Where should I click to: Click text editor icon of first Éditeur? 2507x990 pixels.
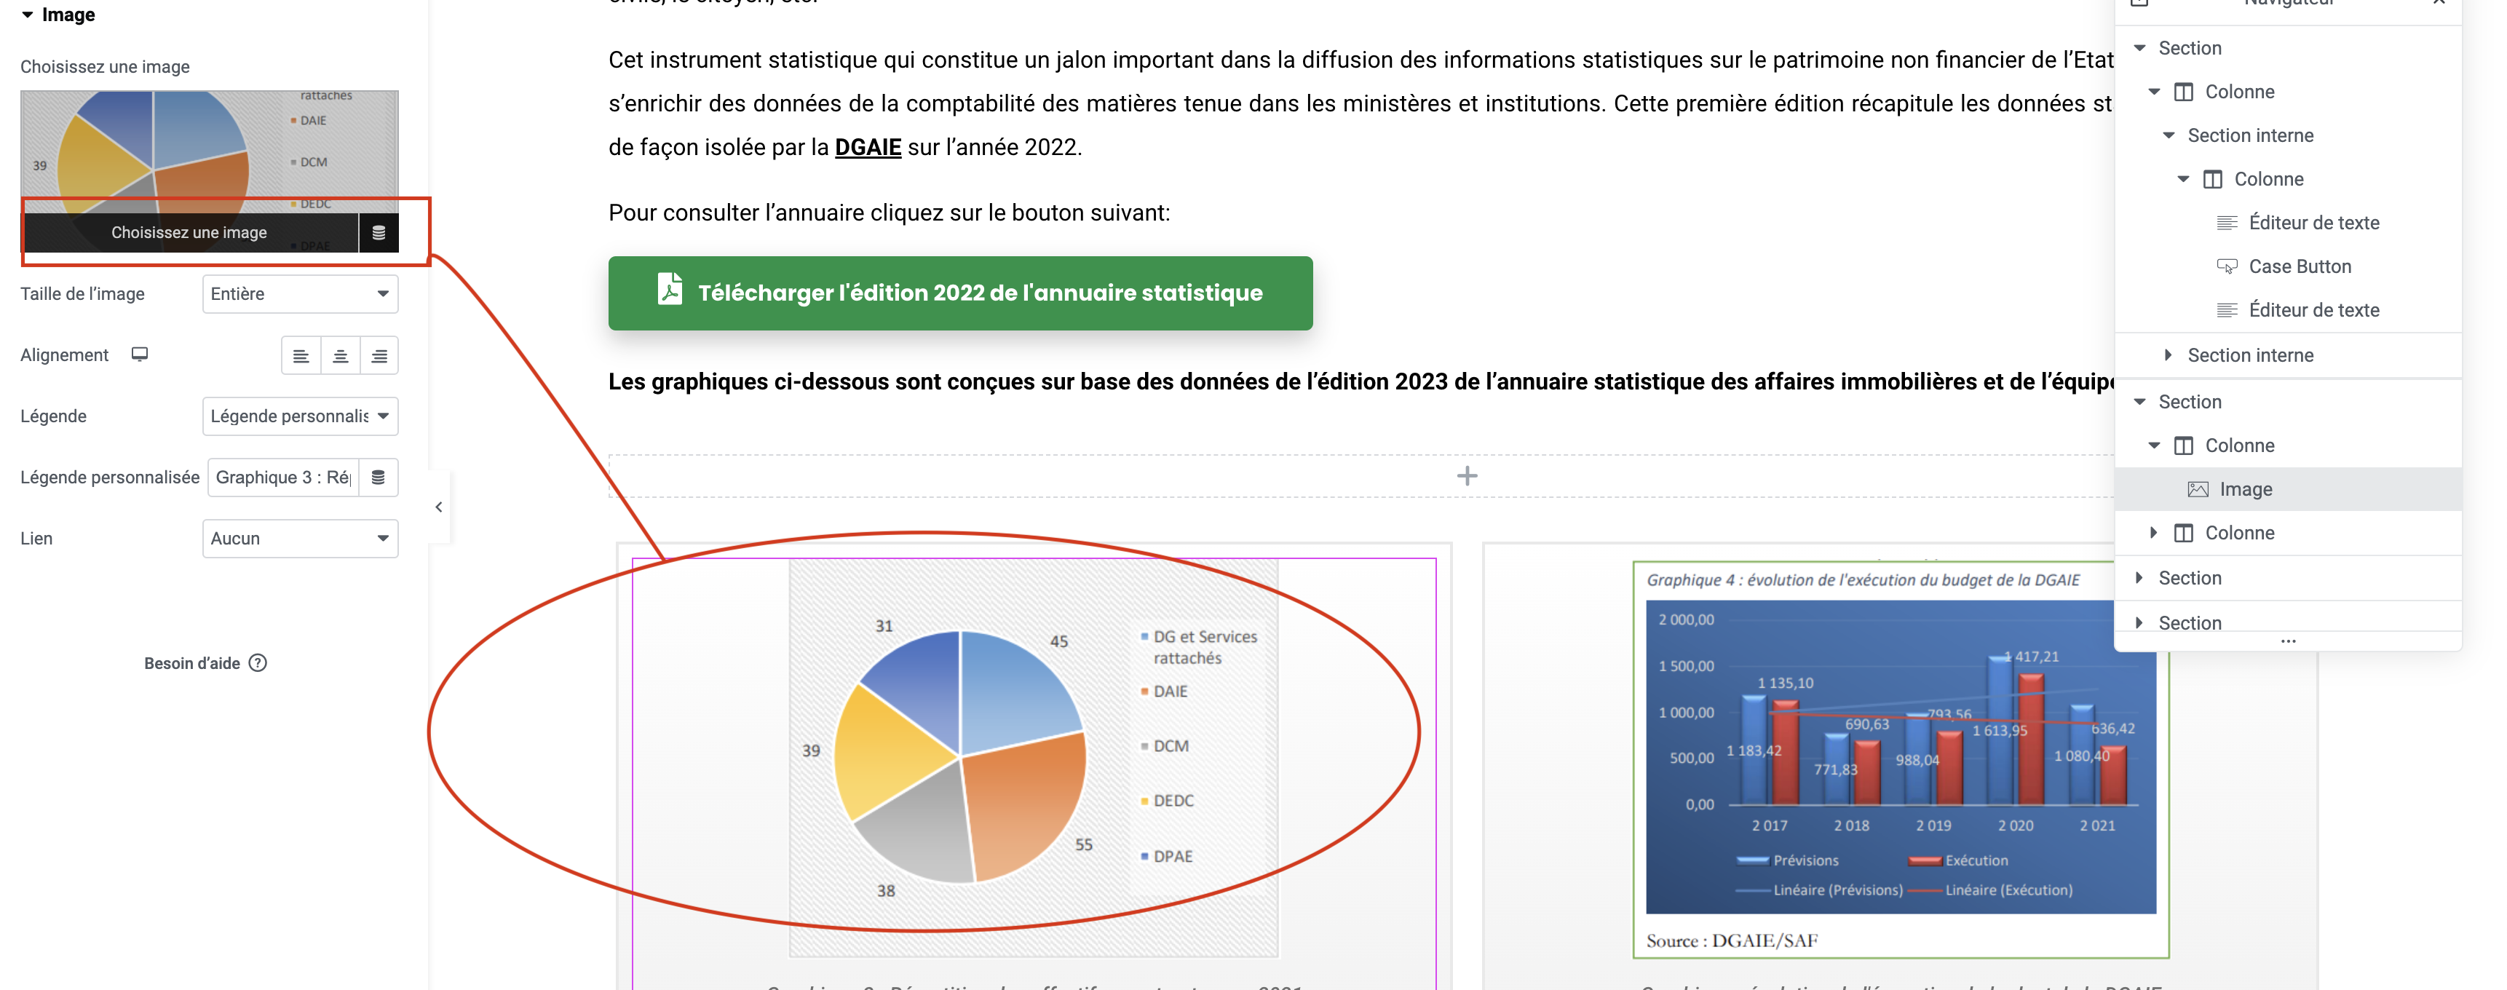pos(2227,223)
